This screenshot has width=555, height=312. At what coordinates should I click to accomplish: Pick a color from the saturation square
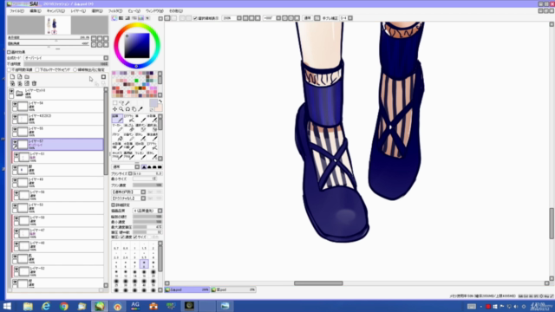[x=137, y=45]
